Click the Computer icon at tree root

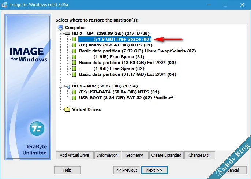pyautogui.click(x=60, y=27)
